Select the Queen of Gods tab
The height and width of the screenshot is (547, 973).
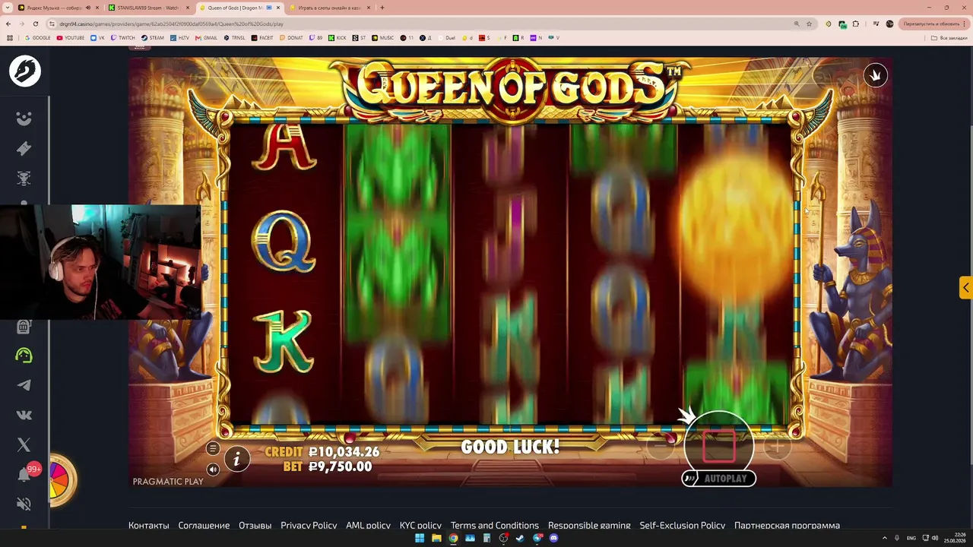tap(237, 8)
